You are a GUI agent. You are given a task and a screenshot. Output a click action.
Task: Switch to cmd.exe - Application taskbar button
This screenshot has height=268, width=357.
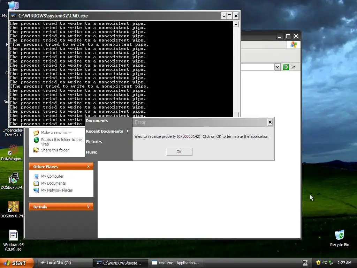tap(176, 263)
